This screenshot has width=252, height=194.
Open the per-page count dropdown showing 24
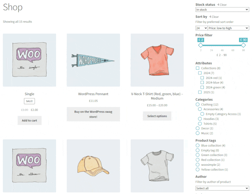click(201, 28)
